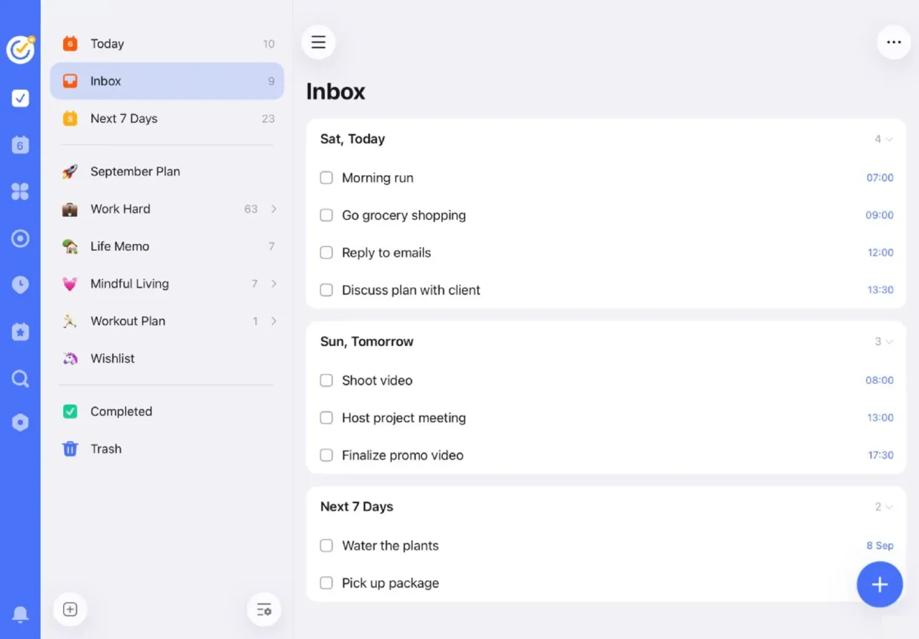Image resolution: width=919 pixels, height=639 pixels.
Task: Mark Pick up package as done
Action: click(x=326, y=582)
